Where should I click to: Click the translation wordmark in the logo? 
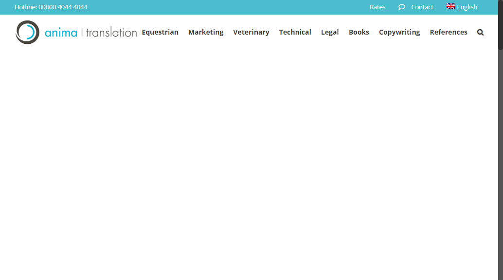tap(111, 33)
